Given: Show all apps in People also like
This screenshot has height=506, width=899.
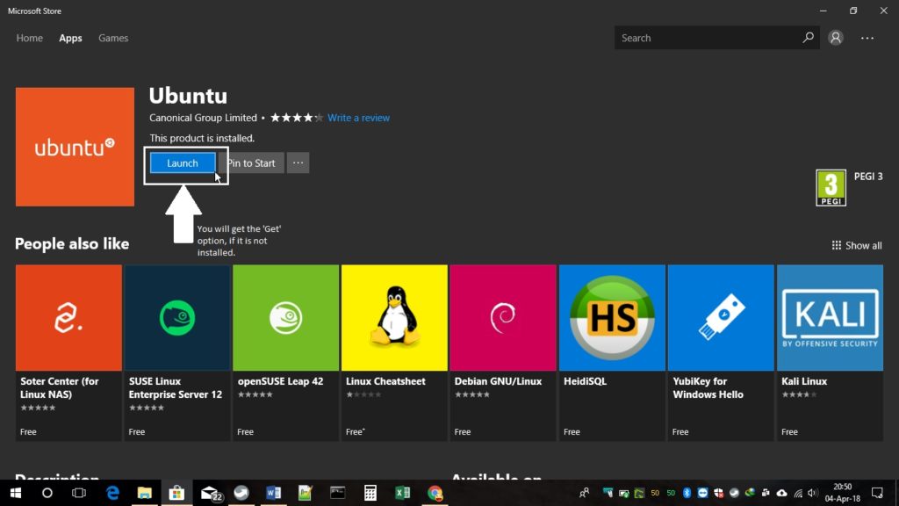Looking at the screenshot, I should 856,245.
